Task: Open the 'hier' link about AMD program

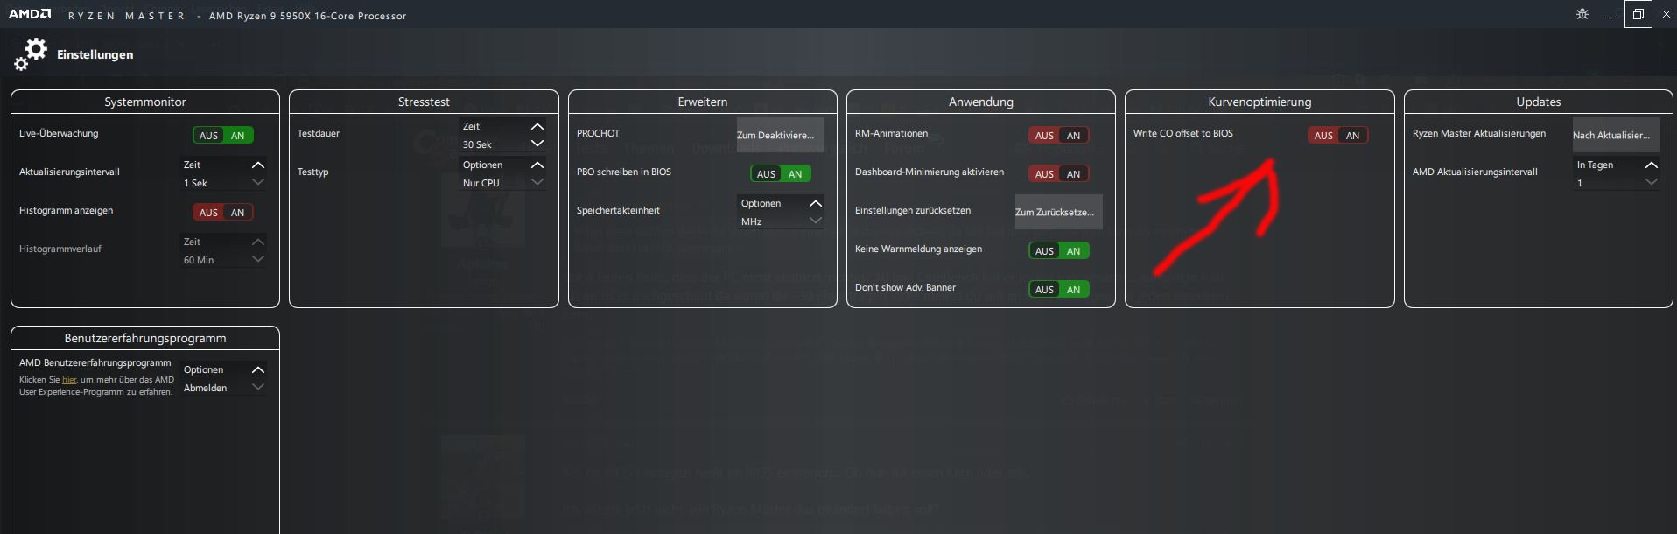Action: pyautogui.click(x=69, y=380)
